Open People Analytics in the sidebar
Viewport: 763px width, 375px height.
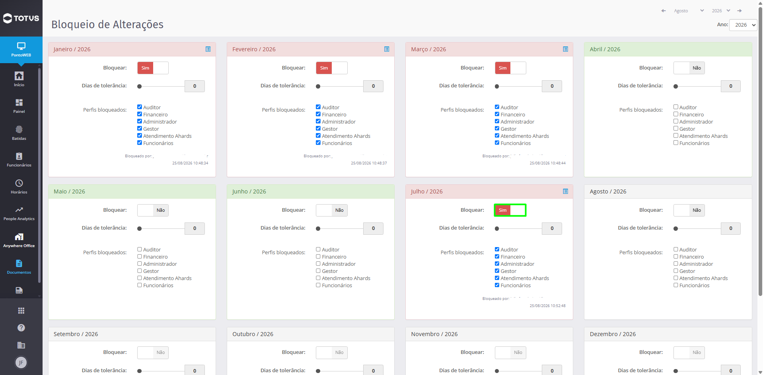pyautogui.click(x=19, y=213)
